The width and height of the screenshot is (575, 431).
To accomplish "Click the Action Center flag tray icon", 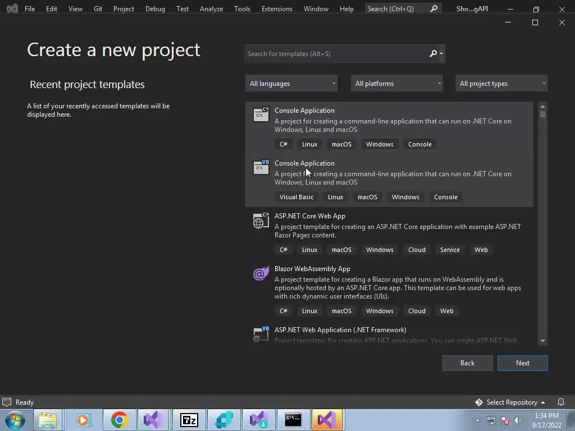I will [x=505, y=420].
